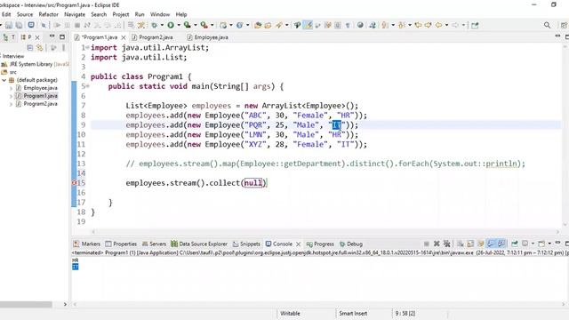Click Smart Insert in the status bar

click(353, 313)
